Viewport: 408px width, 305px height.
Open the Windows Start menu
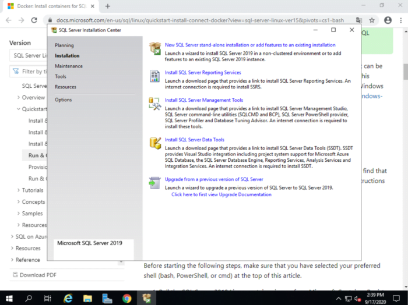click(x=9, y=298)
